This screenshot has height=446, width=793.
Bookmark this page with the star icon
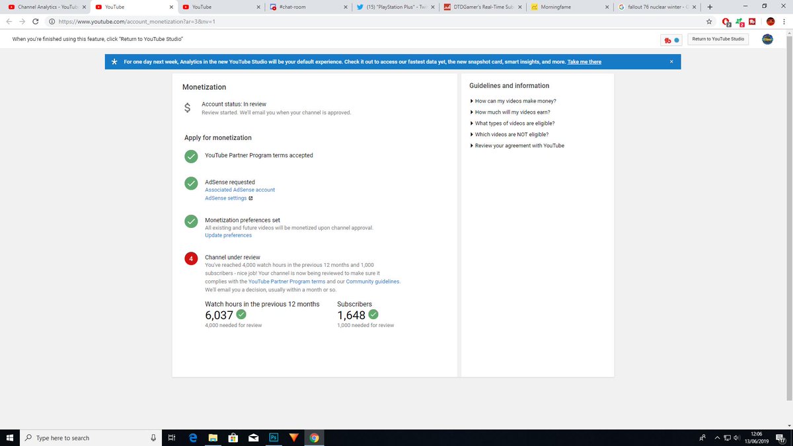(x=709, y=22)
